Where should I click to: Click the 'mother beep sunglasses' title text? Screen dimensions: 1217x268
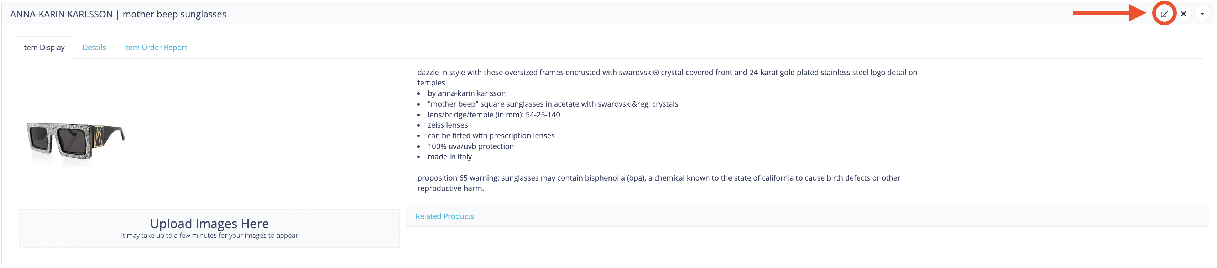click(x=174, y=14)
